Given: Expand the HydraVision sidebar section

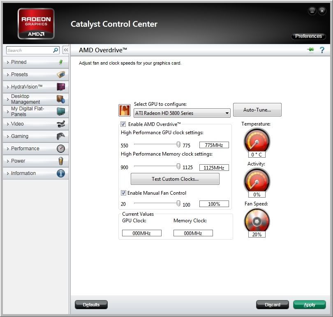Looking at the screenshot, I should coord(27,87).
